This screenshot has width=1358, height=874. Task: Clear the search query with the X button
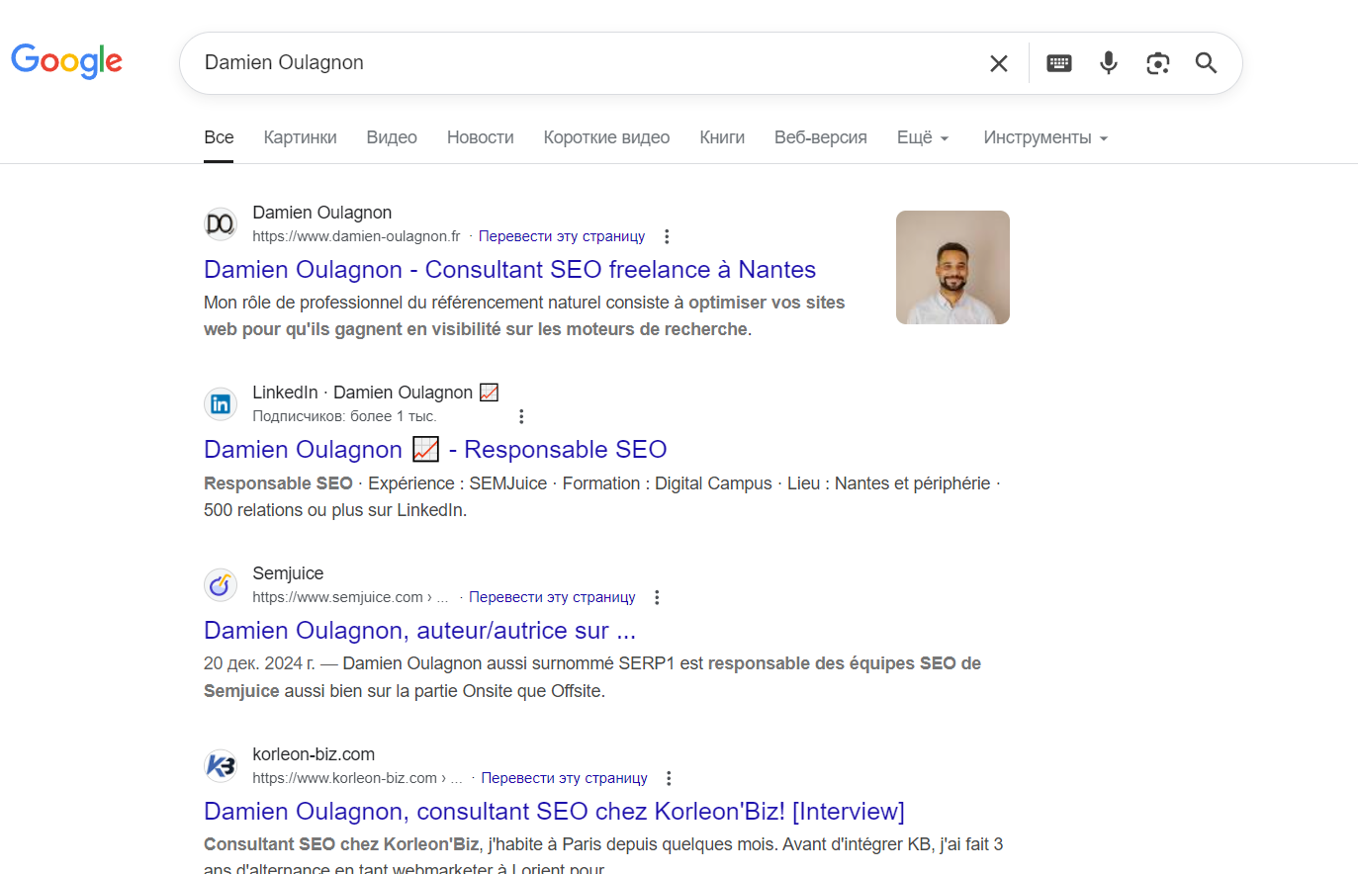point(998,62)
